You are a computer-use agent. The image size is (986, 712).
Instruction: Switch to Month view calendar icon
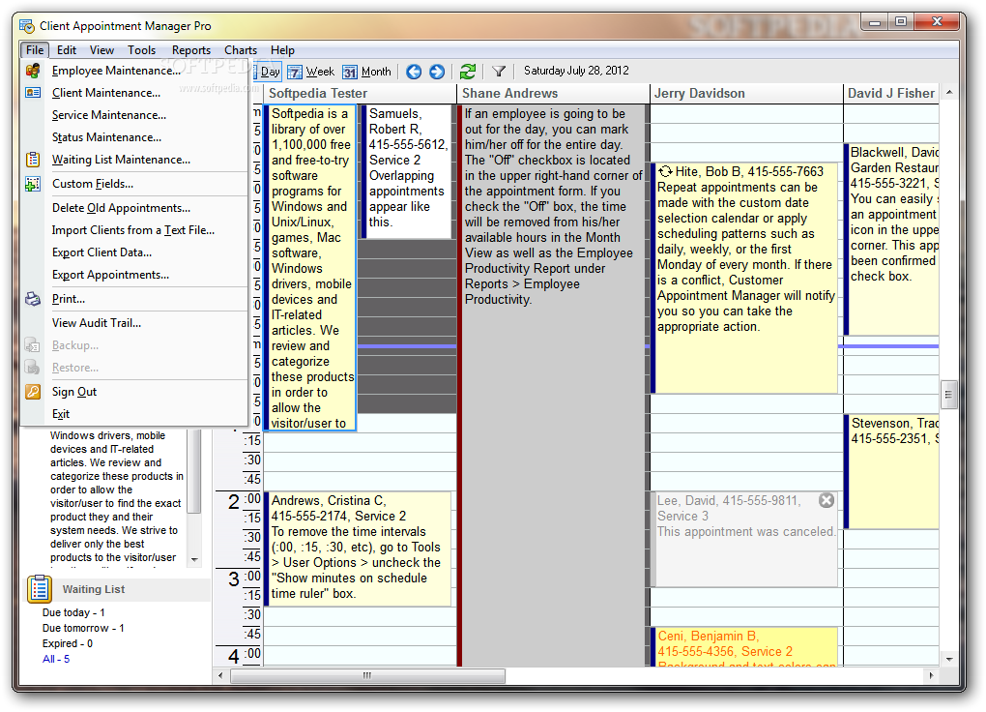pyautogui.click(x=350, y=72)
